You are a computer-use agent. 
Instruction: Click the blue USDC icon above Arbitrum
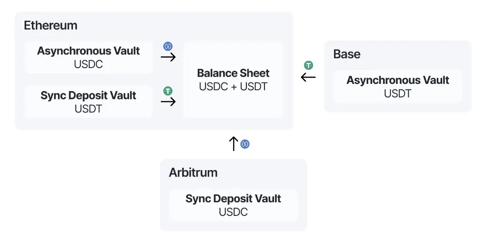pos(245,144)
